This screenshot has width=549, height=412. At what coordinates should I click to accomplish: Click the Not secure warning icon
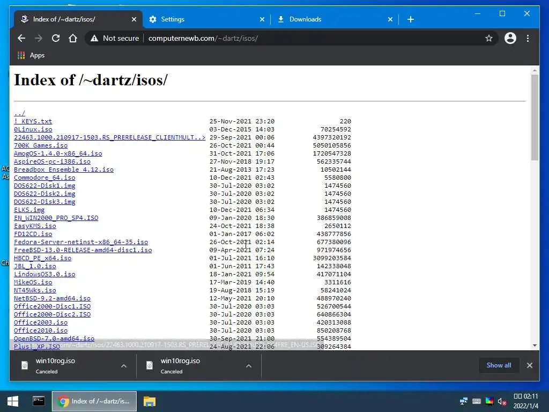[x=94, y=39]
